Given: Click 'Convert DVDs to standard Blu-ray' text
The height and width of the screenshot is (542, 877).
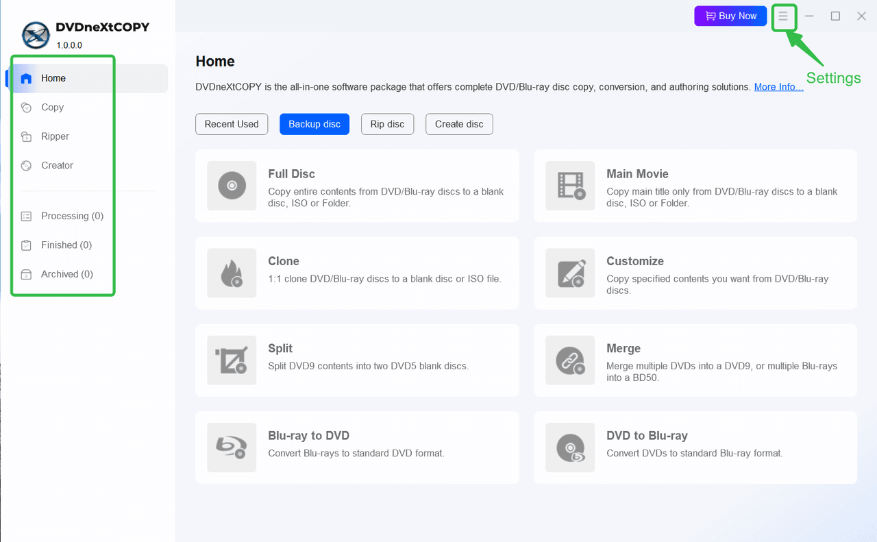Looking at the screenshot, I should [x=695, y=453].
